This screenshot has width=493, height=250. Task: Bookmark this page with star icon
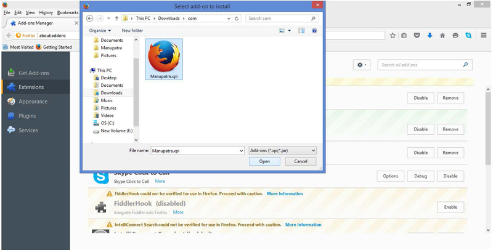tap(393, 36)
